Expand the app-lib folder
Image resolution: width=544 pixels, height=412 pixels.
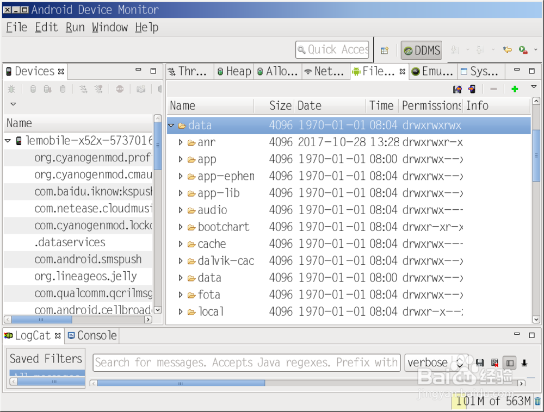click(181, 193)
